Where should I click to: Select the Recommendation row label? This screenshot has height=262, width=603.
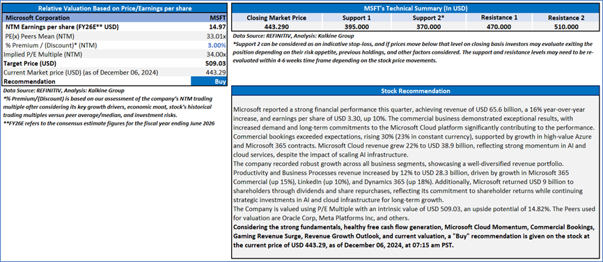[x=31, y=82]
